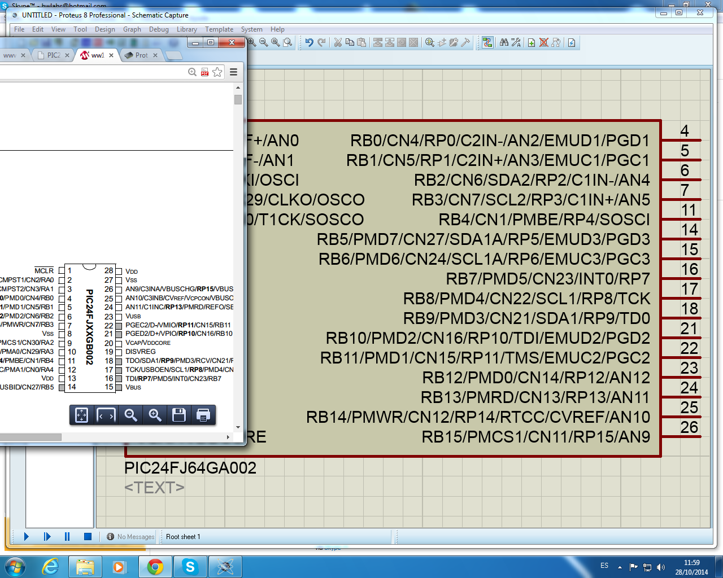The height and width of the screenshot is (578, 723).
Task: Click the Remove Sheet red X icon
Action: point(544,42)
